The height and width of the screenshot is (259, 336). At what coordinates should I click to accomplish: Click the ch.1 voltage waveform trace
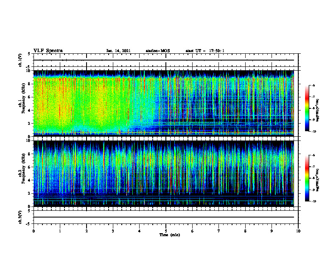(x=164, y=60)
